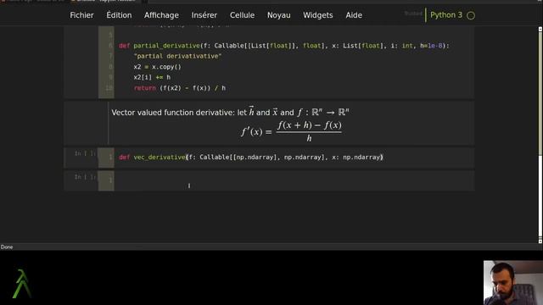Open the Aide menu

[x=354, y=15]
